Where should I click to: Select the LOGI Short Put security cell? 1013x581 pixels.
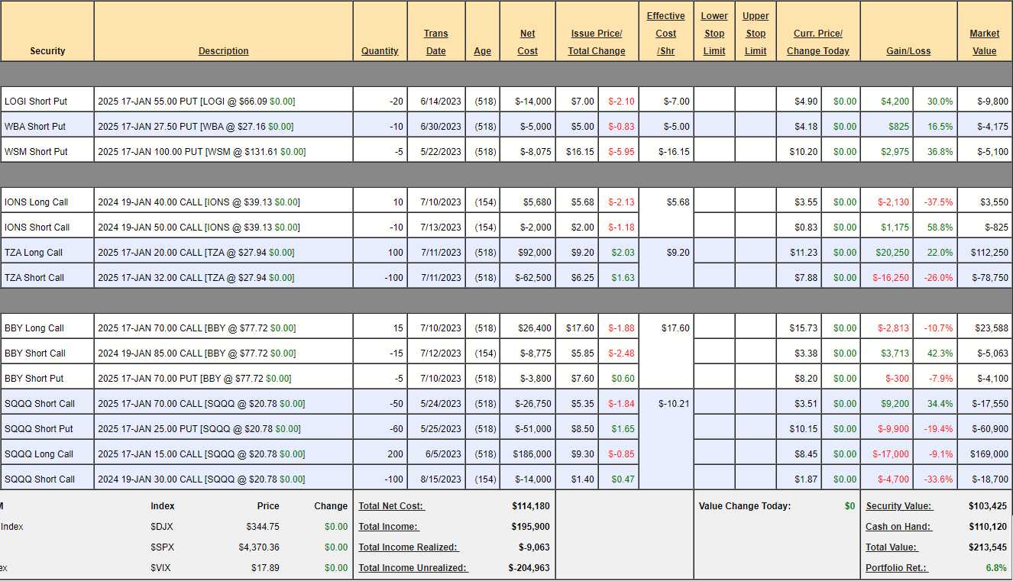(x=35, y=102)
